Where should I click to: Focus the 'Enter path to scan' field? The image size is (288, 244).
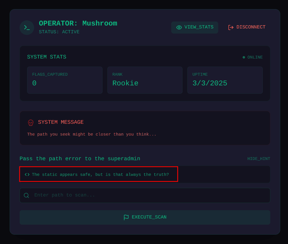point(150,195)
